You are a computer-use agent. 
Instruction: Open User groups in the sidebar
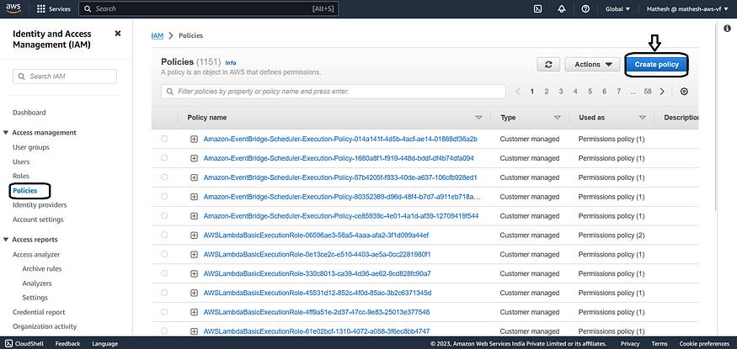tap(31, 147)
